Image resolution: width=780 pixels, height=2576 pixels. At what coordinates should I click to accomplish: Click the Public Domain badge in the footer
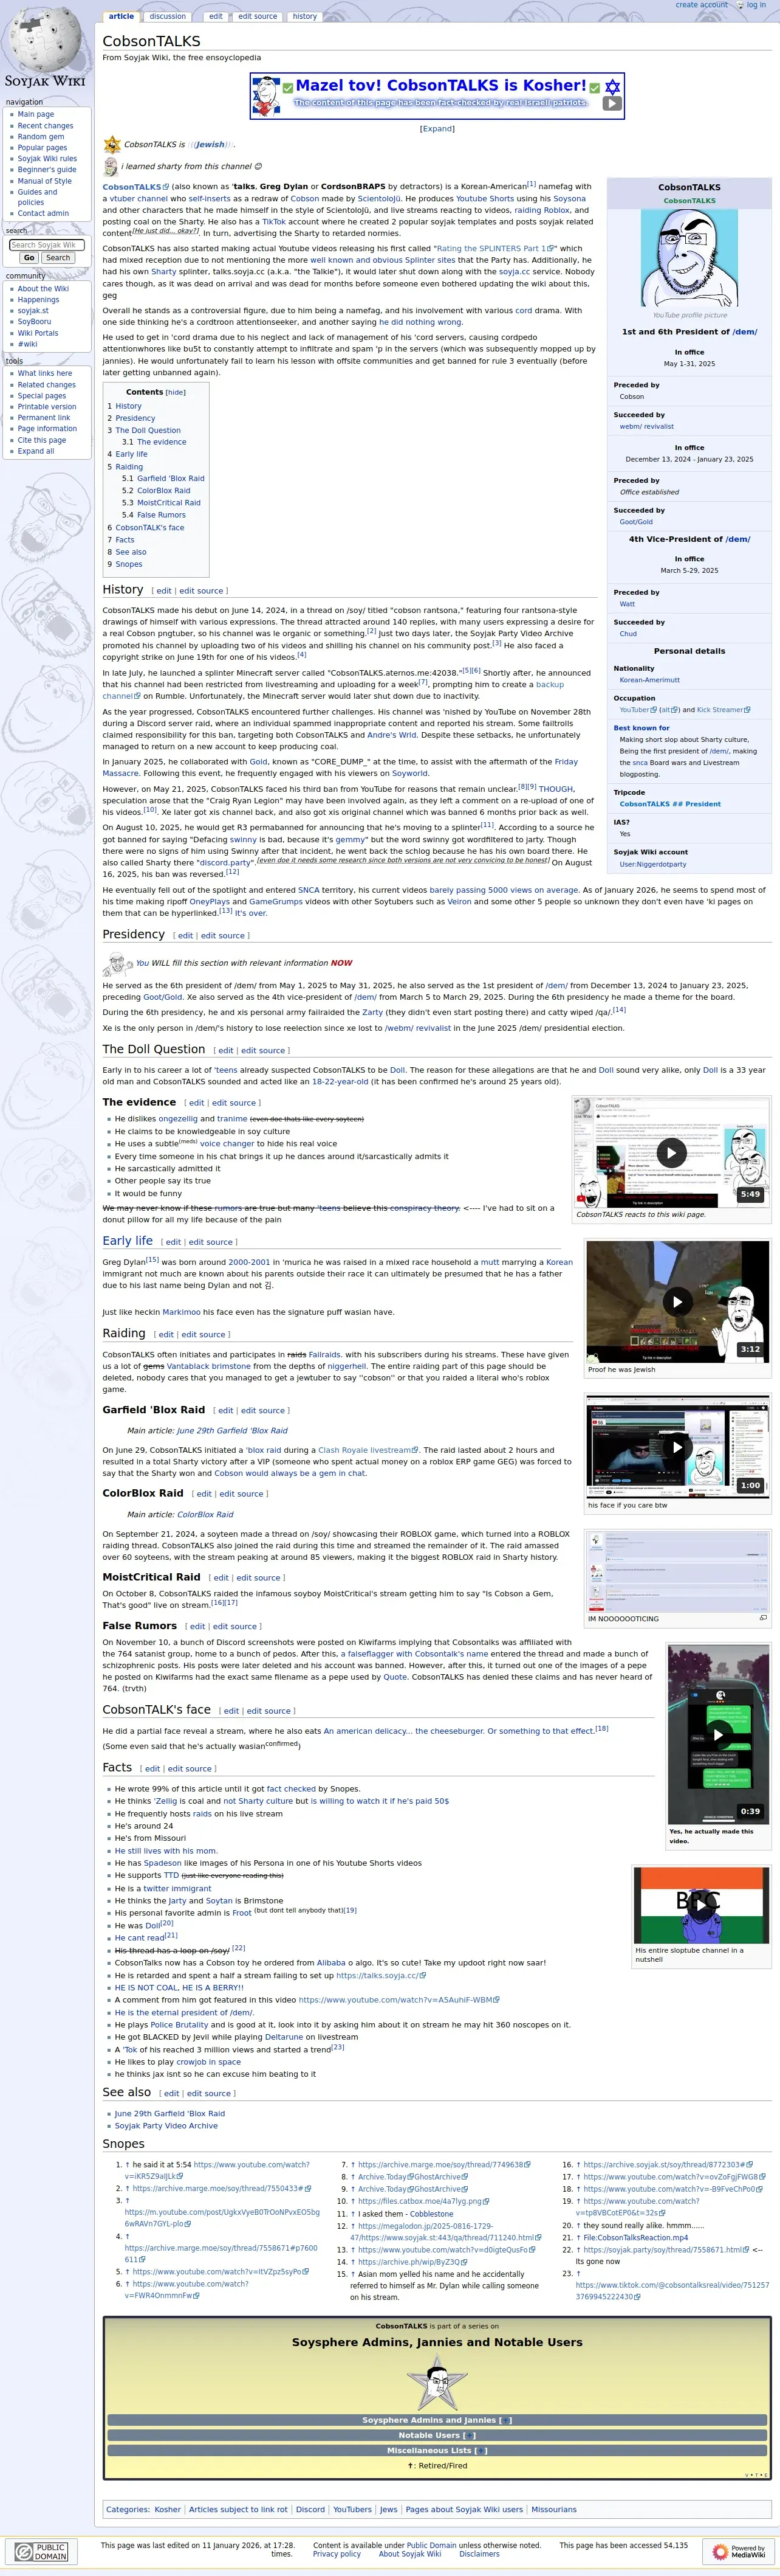[x=41, y=2551]
